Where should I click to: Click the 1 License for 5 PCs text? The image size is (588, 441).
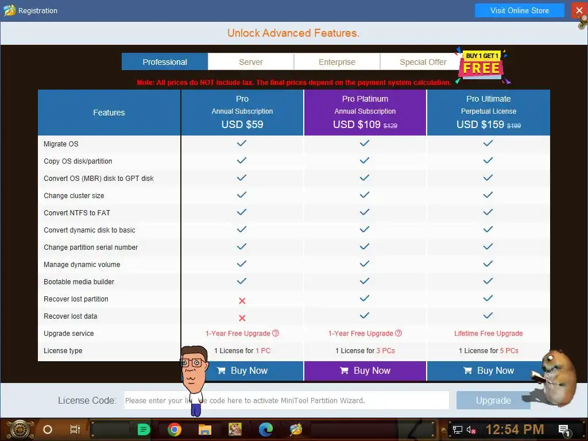[489, 351]
